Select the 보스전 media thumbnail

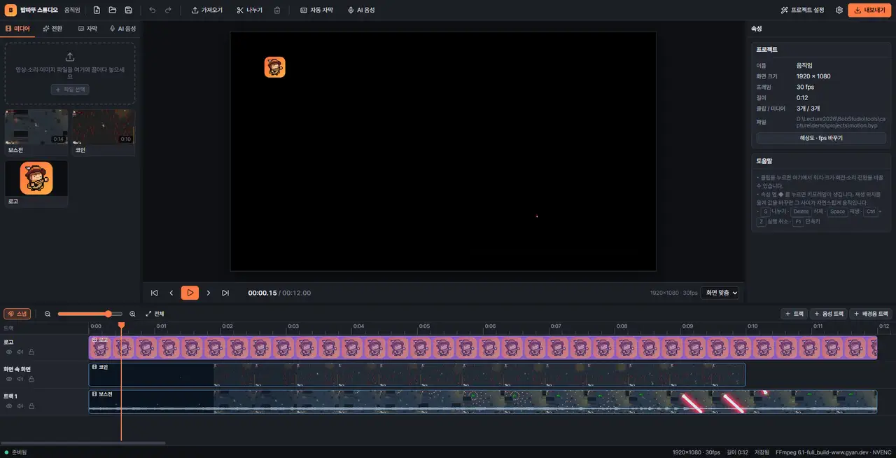pyautogui.click(x=36, y=127)
